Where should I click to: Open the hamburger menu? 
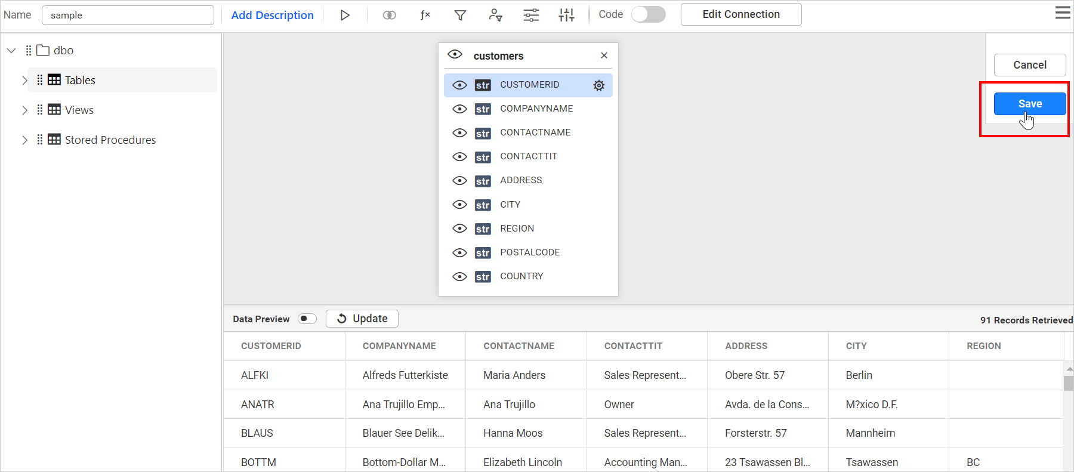click(1063, 13)
